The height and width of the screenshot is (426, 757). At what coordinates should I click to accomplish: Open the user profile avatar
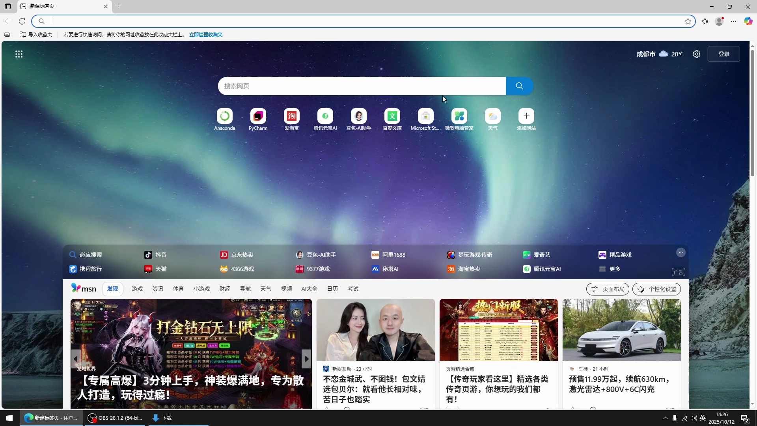click(720, 21)
